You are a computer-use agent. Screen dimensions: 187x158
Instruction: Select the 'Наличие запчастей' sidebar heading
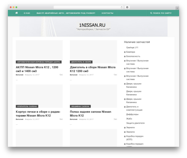[x=137, y=42]
